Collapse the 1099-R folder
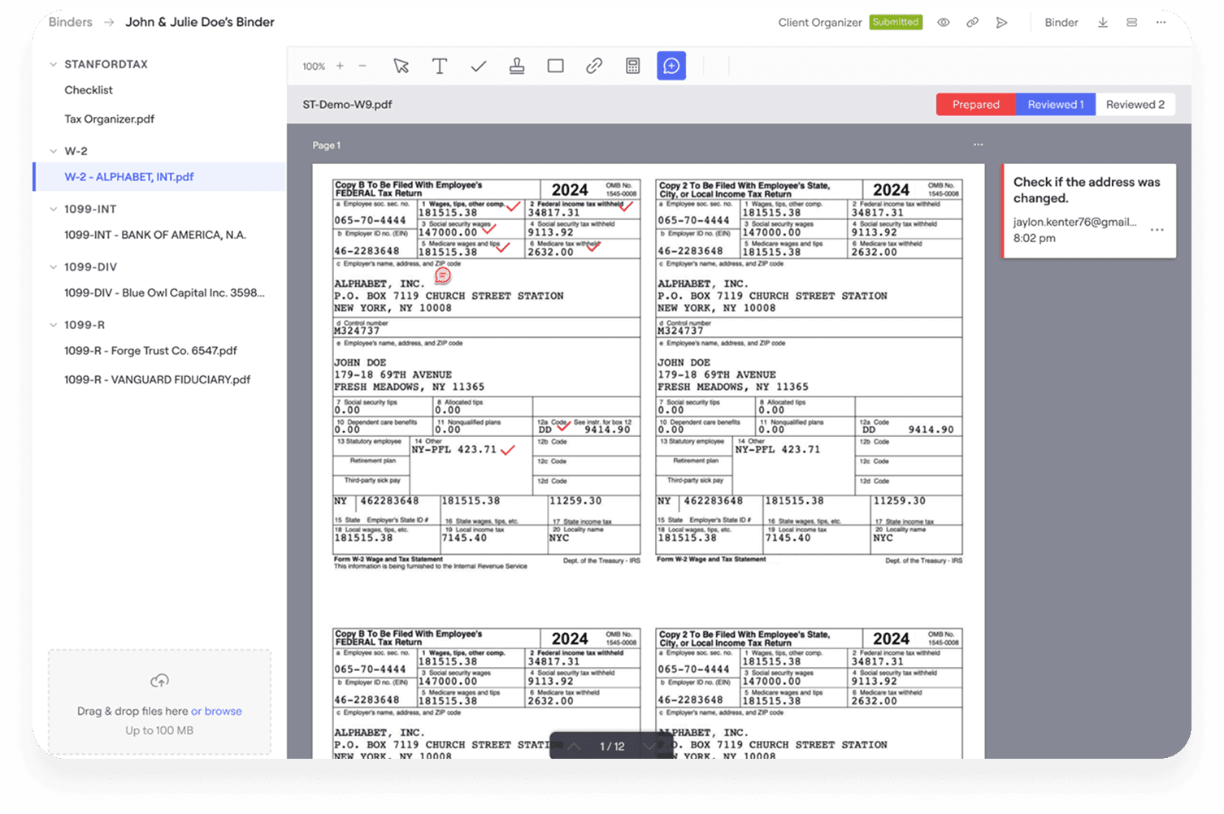Viewport: 1224px width, 814px height. click(54, 325)
